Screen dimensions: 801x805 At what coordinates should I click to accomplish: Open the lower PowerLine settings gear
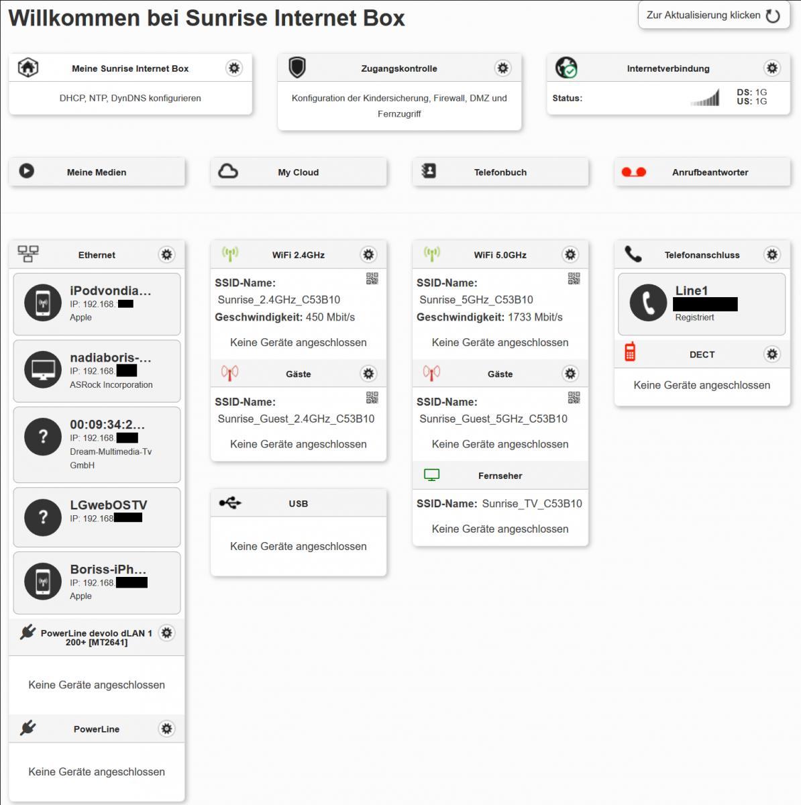(166, 729)
